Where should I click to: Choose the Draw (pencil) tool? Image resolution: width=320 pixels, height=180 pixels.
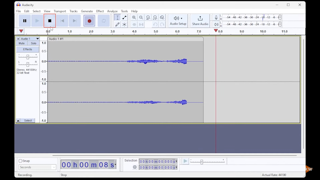pyautogui.click(x=117, y=24)
